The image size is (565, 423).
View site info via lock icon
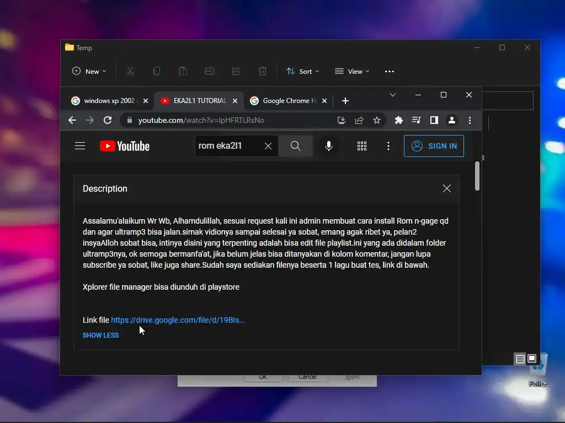[x=129, y=120]
